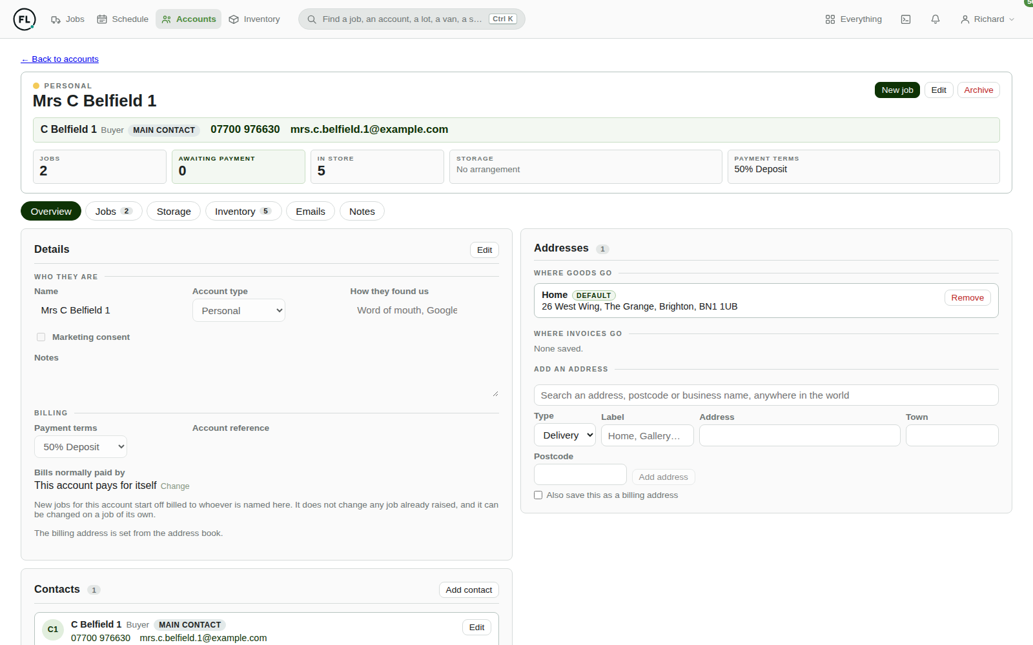This screenshot has height=645, width=1033.
Task: Click Change next to bills paid by
Action: tap(175, 486)
